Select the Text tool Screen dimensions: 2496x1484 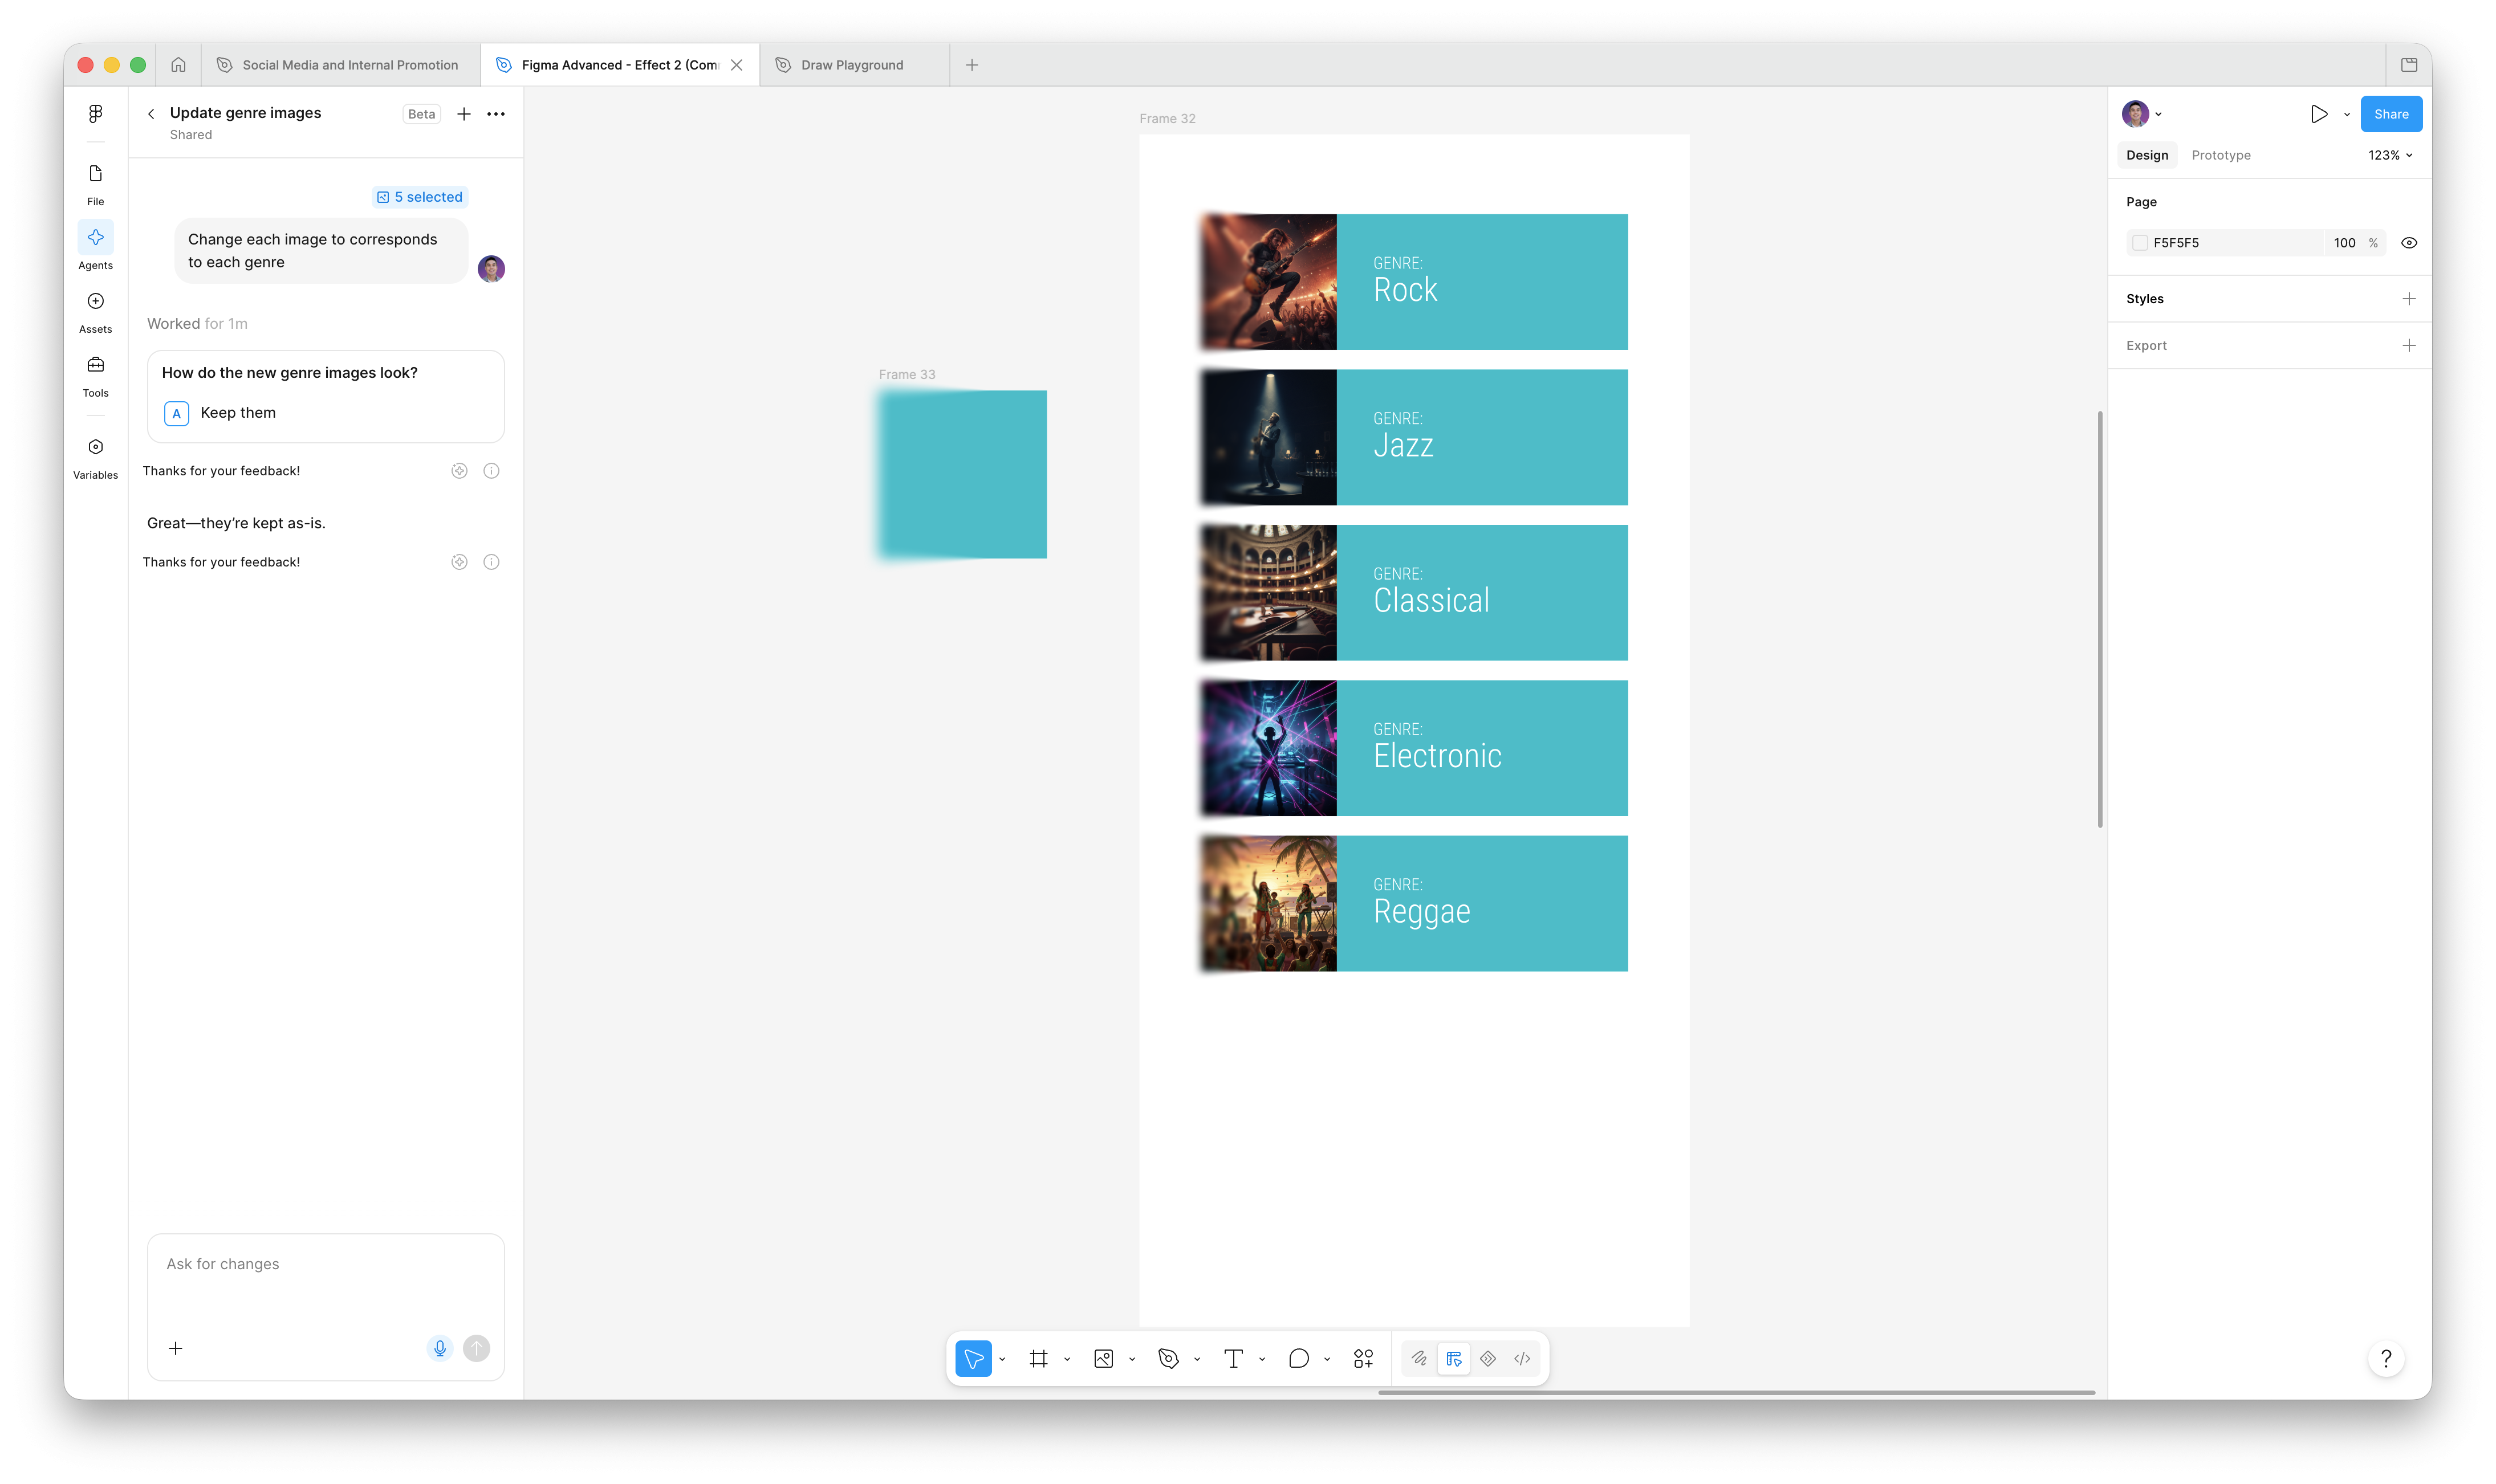click(1234, 1358)
